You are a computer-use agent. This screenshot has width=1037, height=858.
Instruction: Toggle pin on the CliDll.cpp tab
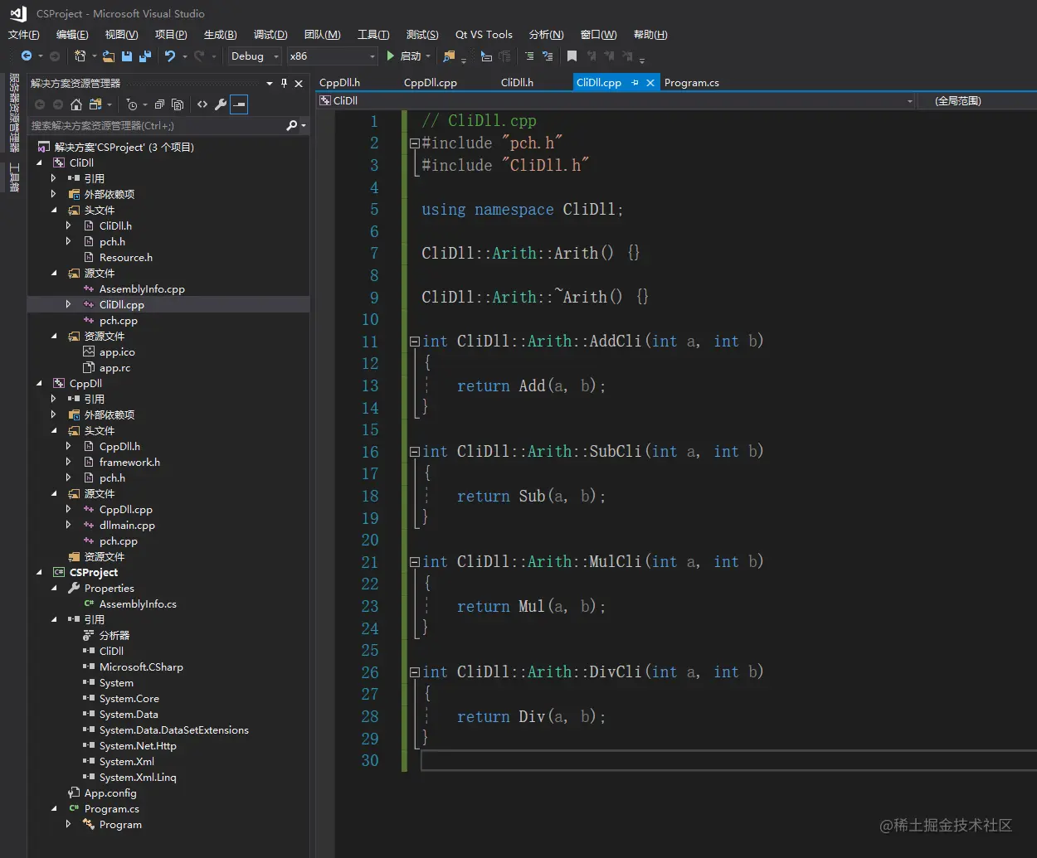coord(635,83)
